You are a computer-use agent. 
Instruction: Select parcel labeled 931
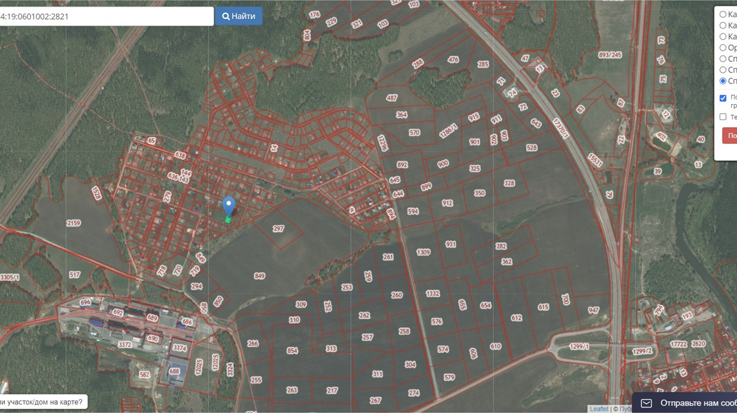[x=450, y=244]
